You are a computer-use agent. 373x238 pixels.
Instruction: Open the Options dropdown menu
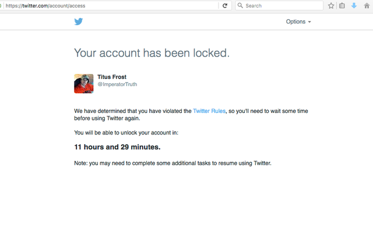298,22
